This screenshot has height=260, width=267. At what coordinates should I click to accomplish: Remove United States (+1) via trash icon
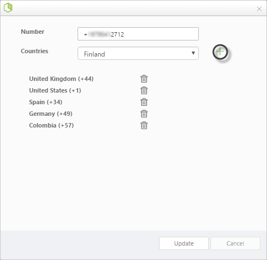(x=144, y=90)
